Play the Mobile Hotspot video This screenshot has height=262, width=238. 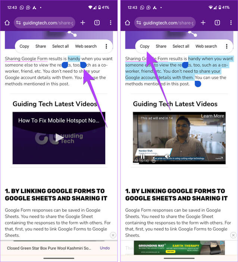59,138
